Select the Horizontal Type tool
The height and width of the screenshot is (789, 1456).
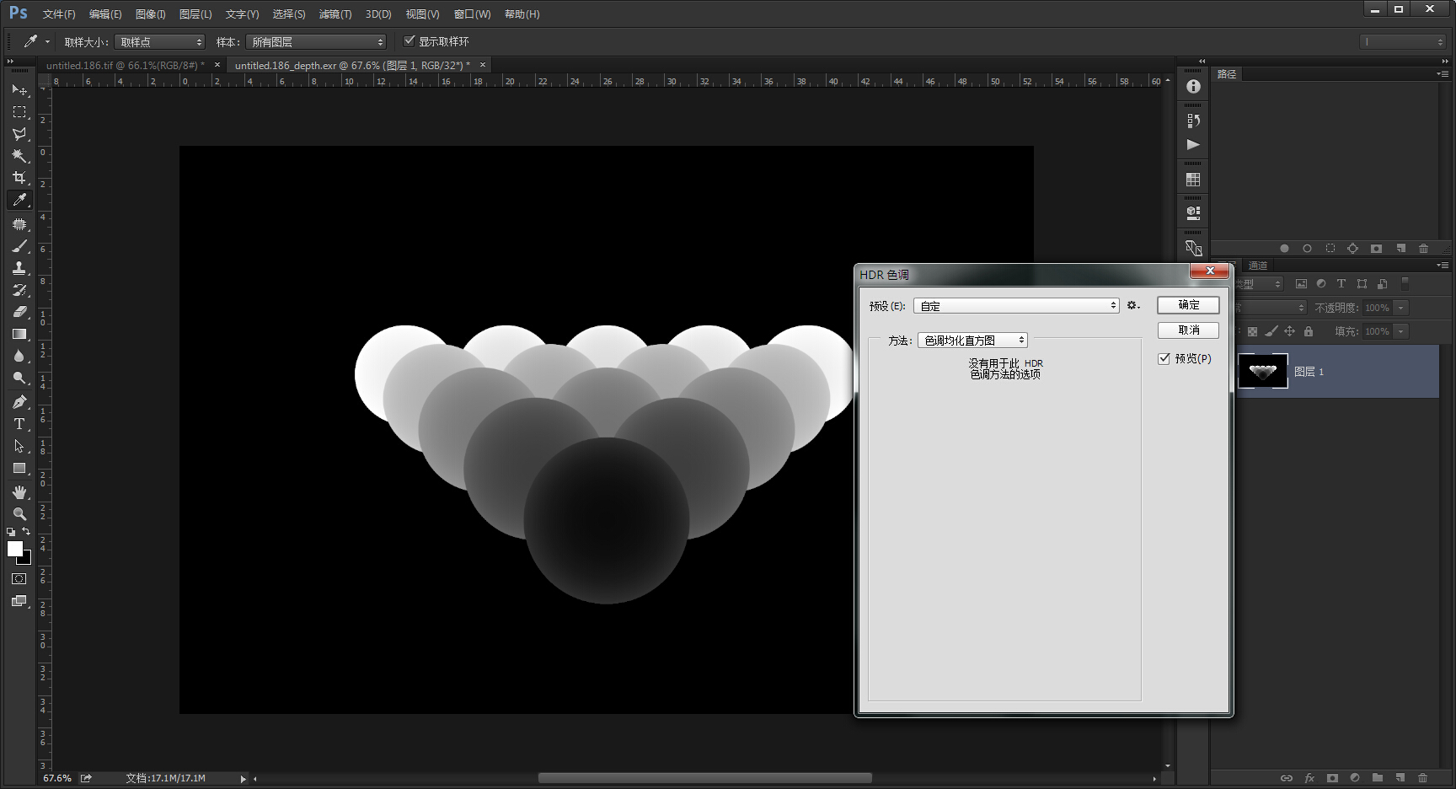(x=19, y=424)
